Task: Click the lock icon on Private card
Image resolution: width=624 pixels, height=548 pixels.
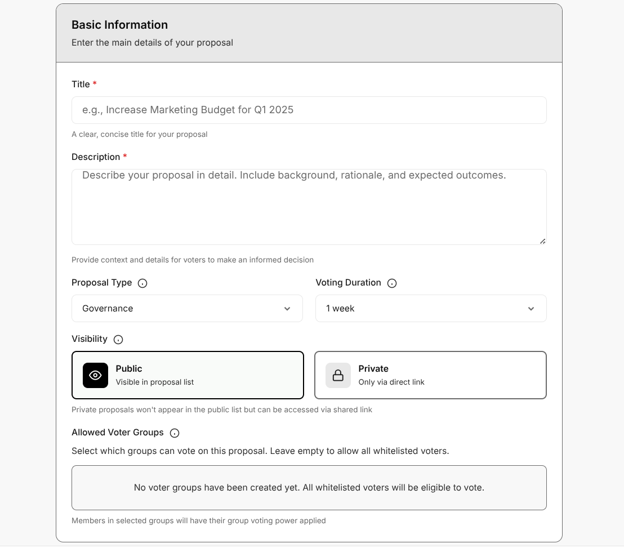Action: (338, 376)
